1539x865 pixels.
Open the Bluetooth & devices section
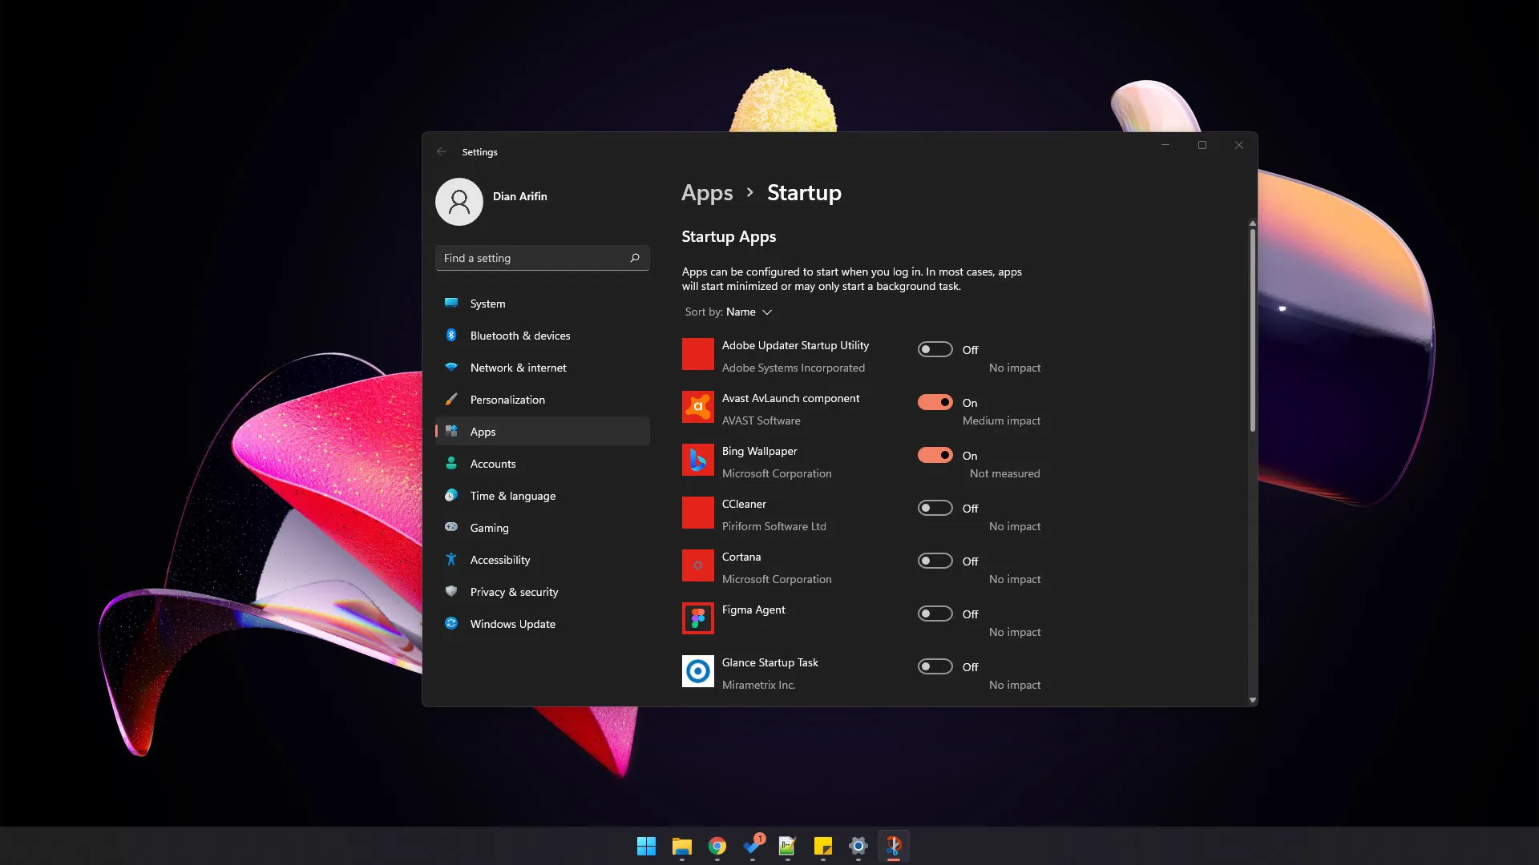(519, 336)
